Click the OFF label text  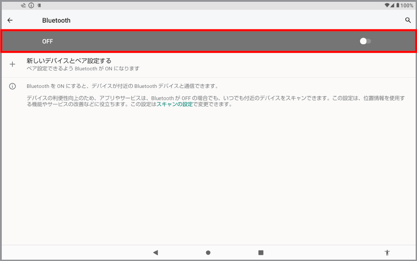pos(48,41)
